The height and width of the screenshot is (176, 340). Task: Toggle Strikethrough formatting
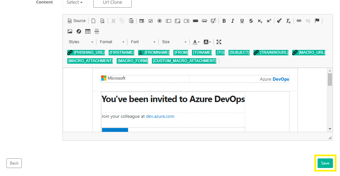point(251,21)
